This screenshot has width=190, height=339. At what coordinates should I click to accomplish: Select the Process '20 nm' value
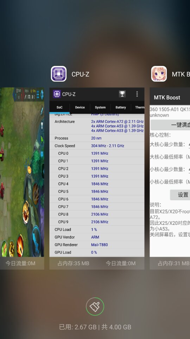(96, 138)
